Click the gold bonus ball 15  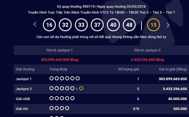click(x=153, y=25)
